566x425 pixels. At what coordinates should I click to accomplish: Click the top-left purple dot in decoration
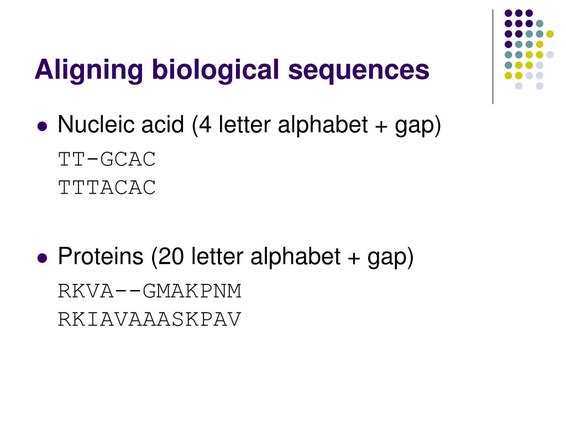tap(509, 13)
